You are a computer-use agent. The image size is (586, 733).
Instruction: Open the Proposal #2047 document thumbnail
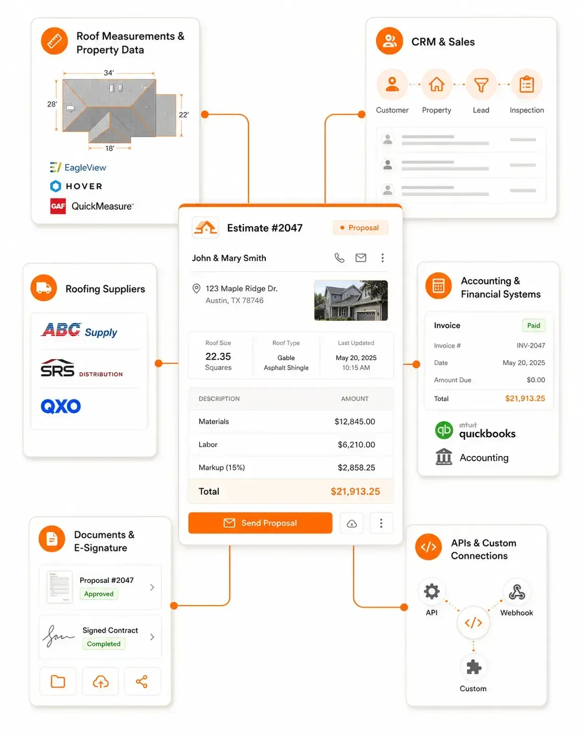coord(60,587)
